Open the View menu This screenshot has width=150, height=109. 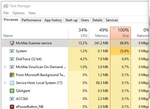click(32, 13)
